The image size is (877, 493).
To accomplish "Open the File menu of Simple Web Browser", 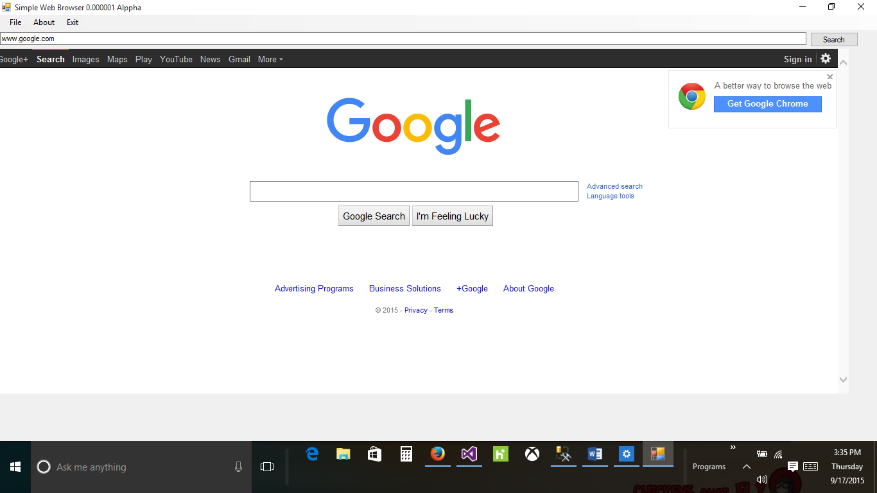I will click(15, 22).
